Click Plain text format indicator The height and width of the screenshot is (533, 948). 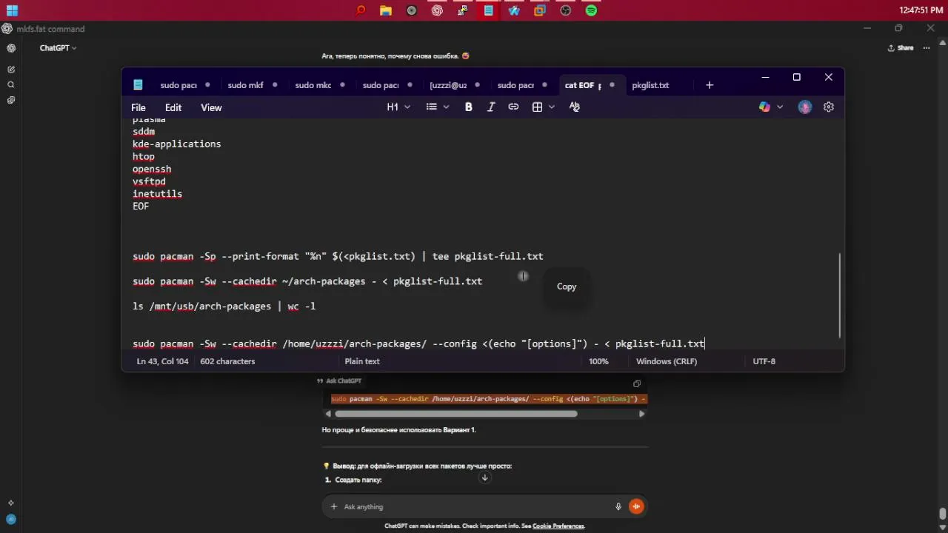pyautogui.click(x=362, y=361)
